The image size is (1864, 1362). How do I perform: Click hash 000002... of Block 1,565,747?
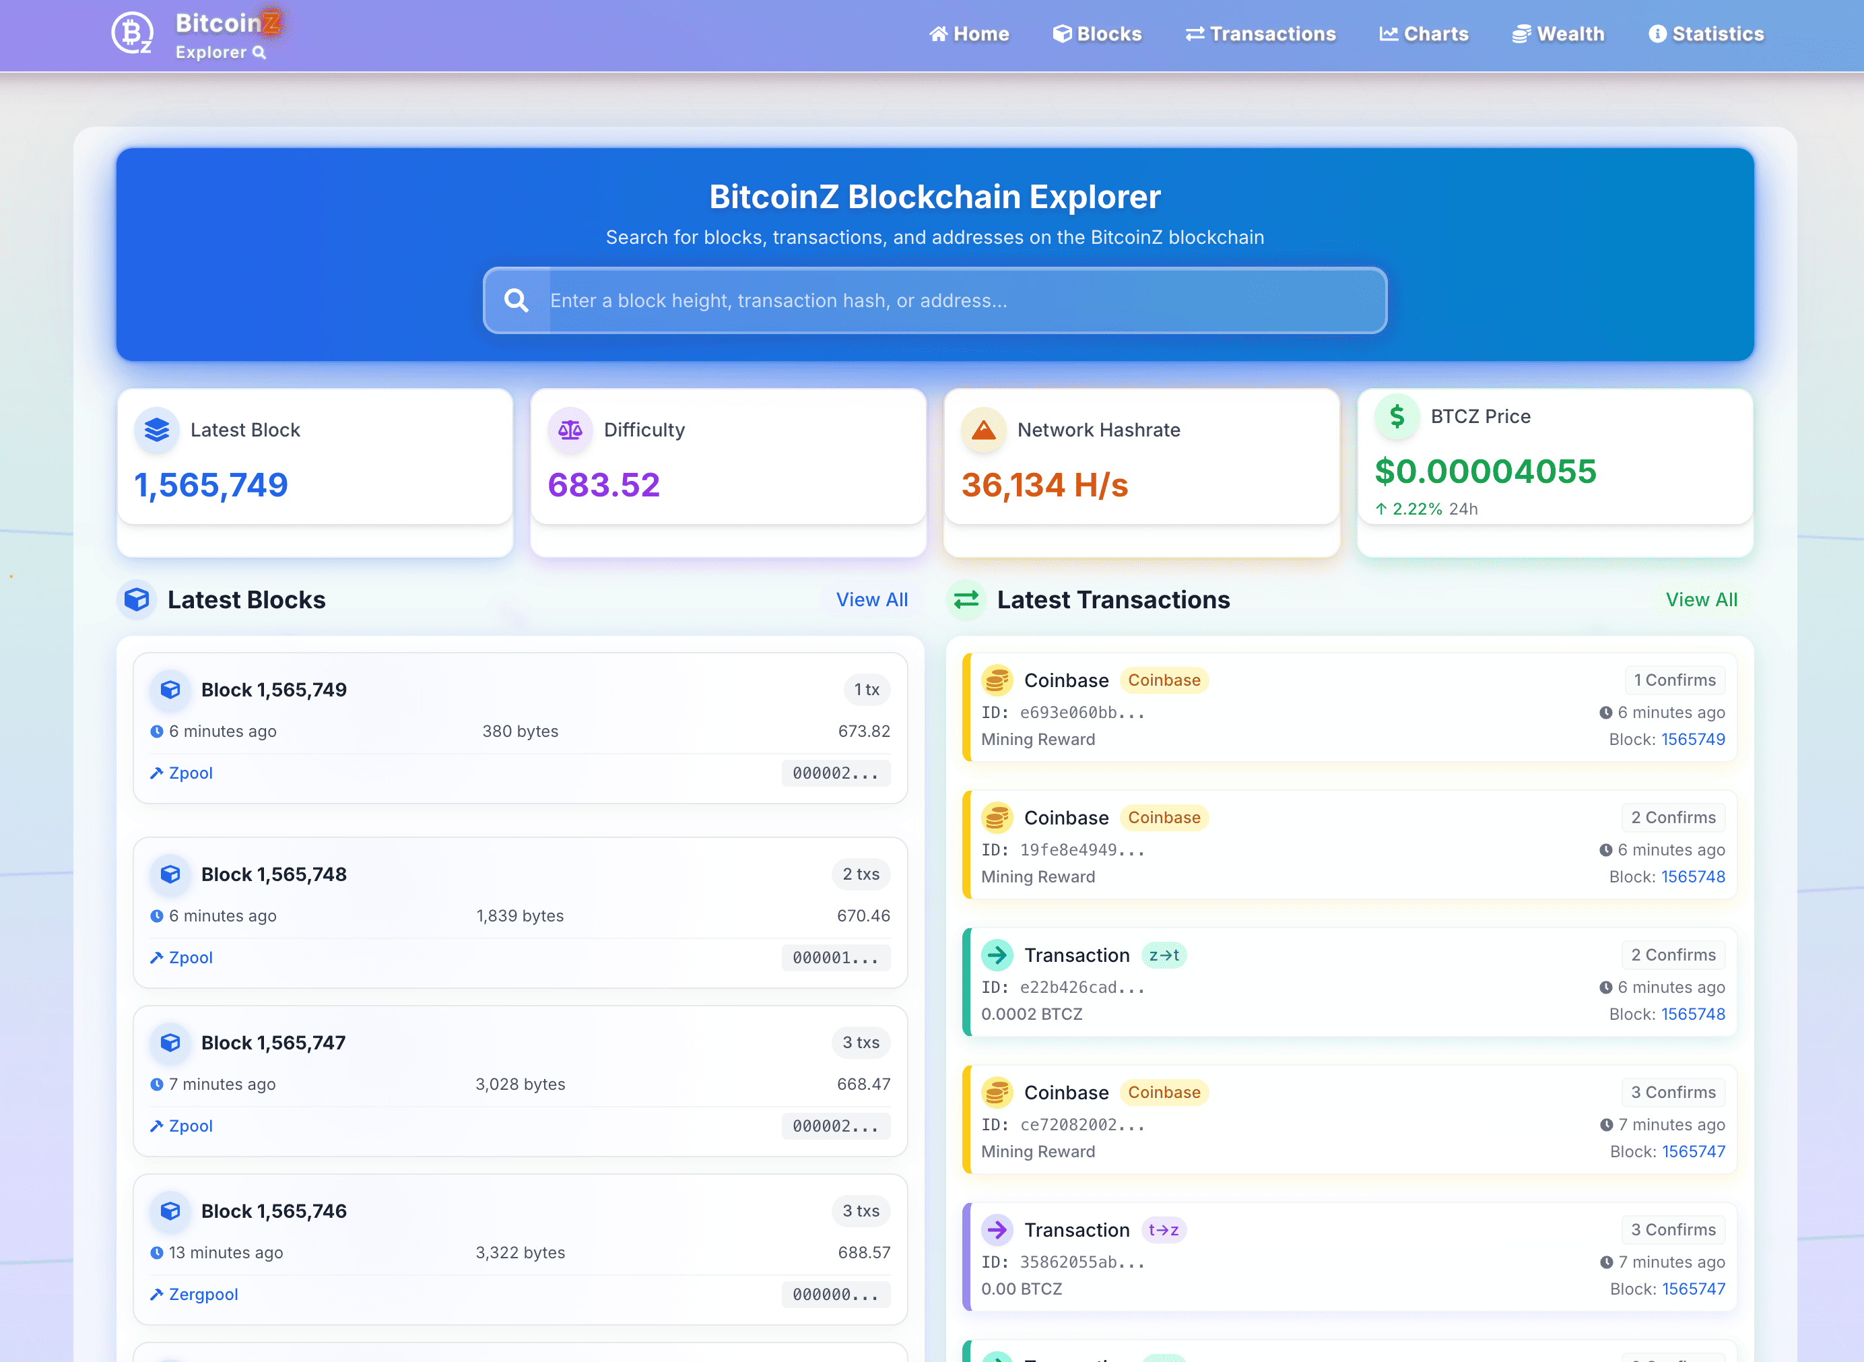(836, 1126)
